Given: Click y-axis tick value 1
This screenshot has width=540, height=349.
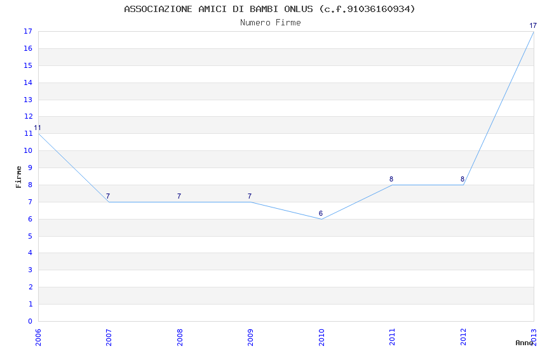Looking at the screenshot, I should click(x=30, y=305).
